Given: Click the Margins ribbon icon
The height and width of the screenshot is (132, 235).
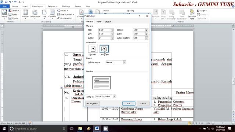Looking at the screenshot, I should (25, 14).
